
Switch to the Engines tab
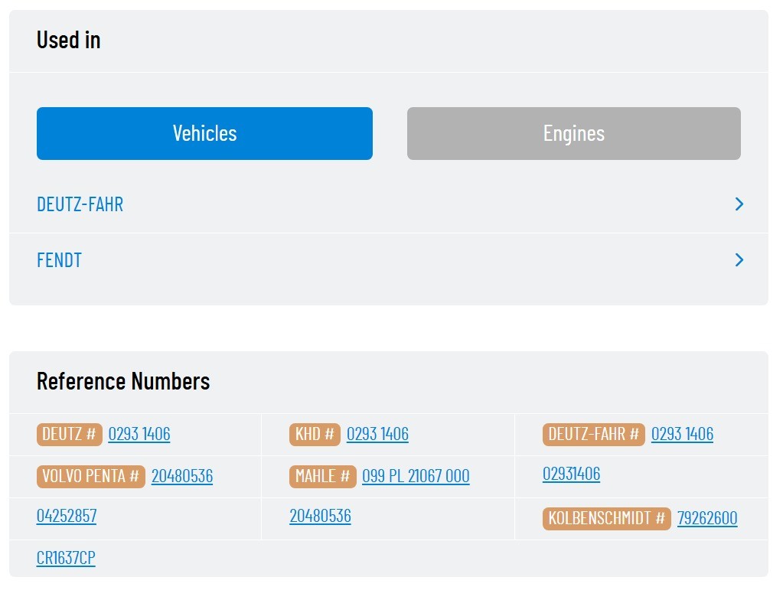click(x=574, y=133)
